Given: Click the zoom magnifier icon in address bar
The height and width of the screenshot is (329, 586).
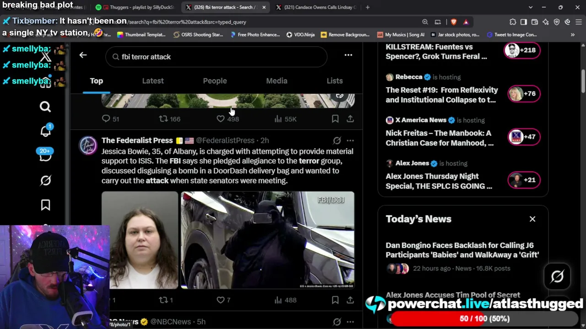Looking at the screenshot, I should click(x=425, y=22).
